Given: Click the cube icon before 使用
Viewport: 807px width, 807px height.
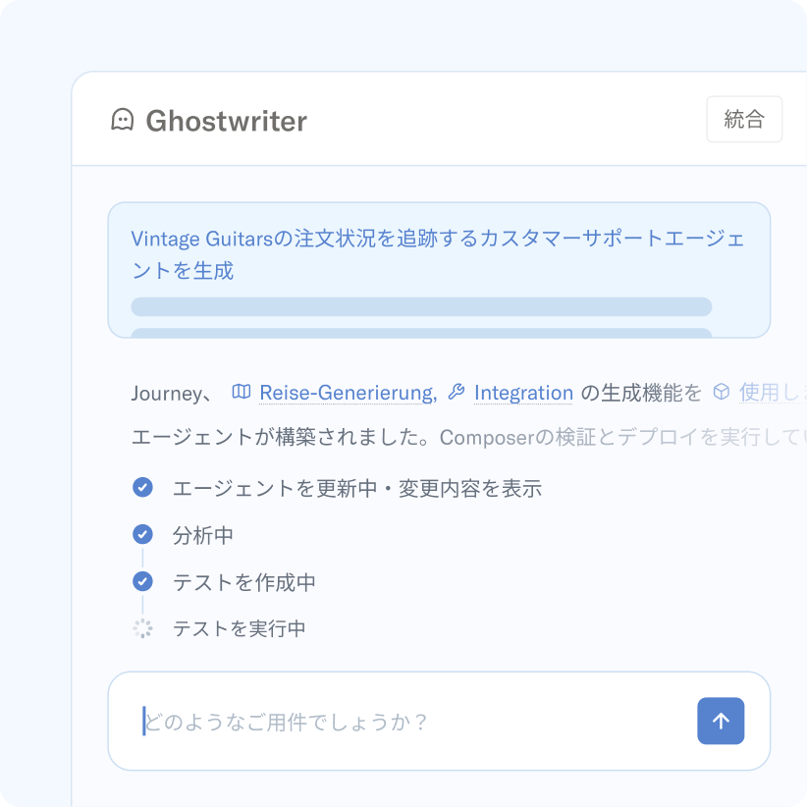Looking at the screenshot, I should [x=721, y=392].
